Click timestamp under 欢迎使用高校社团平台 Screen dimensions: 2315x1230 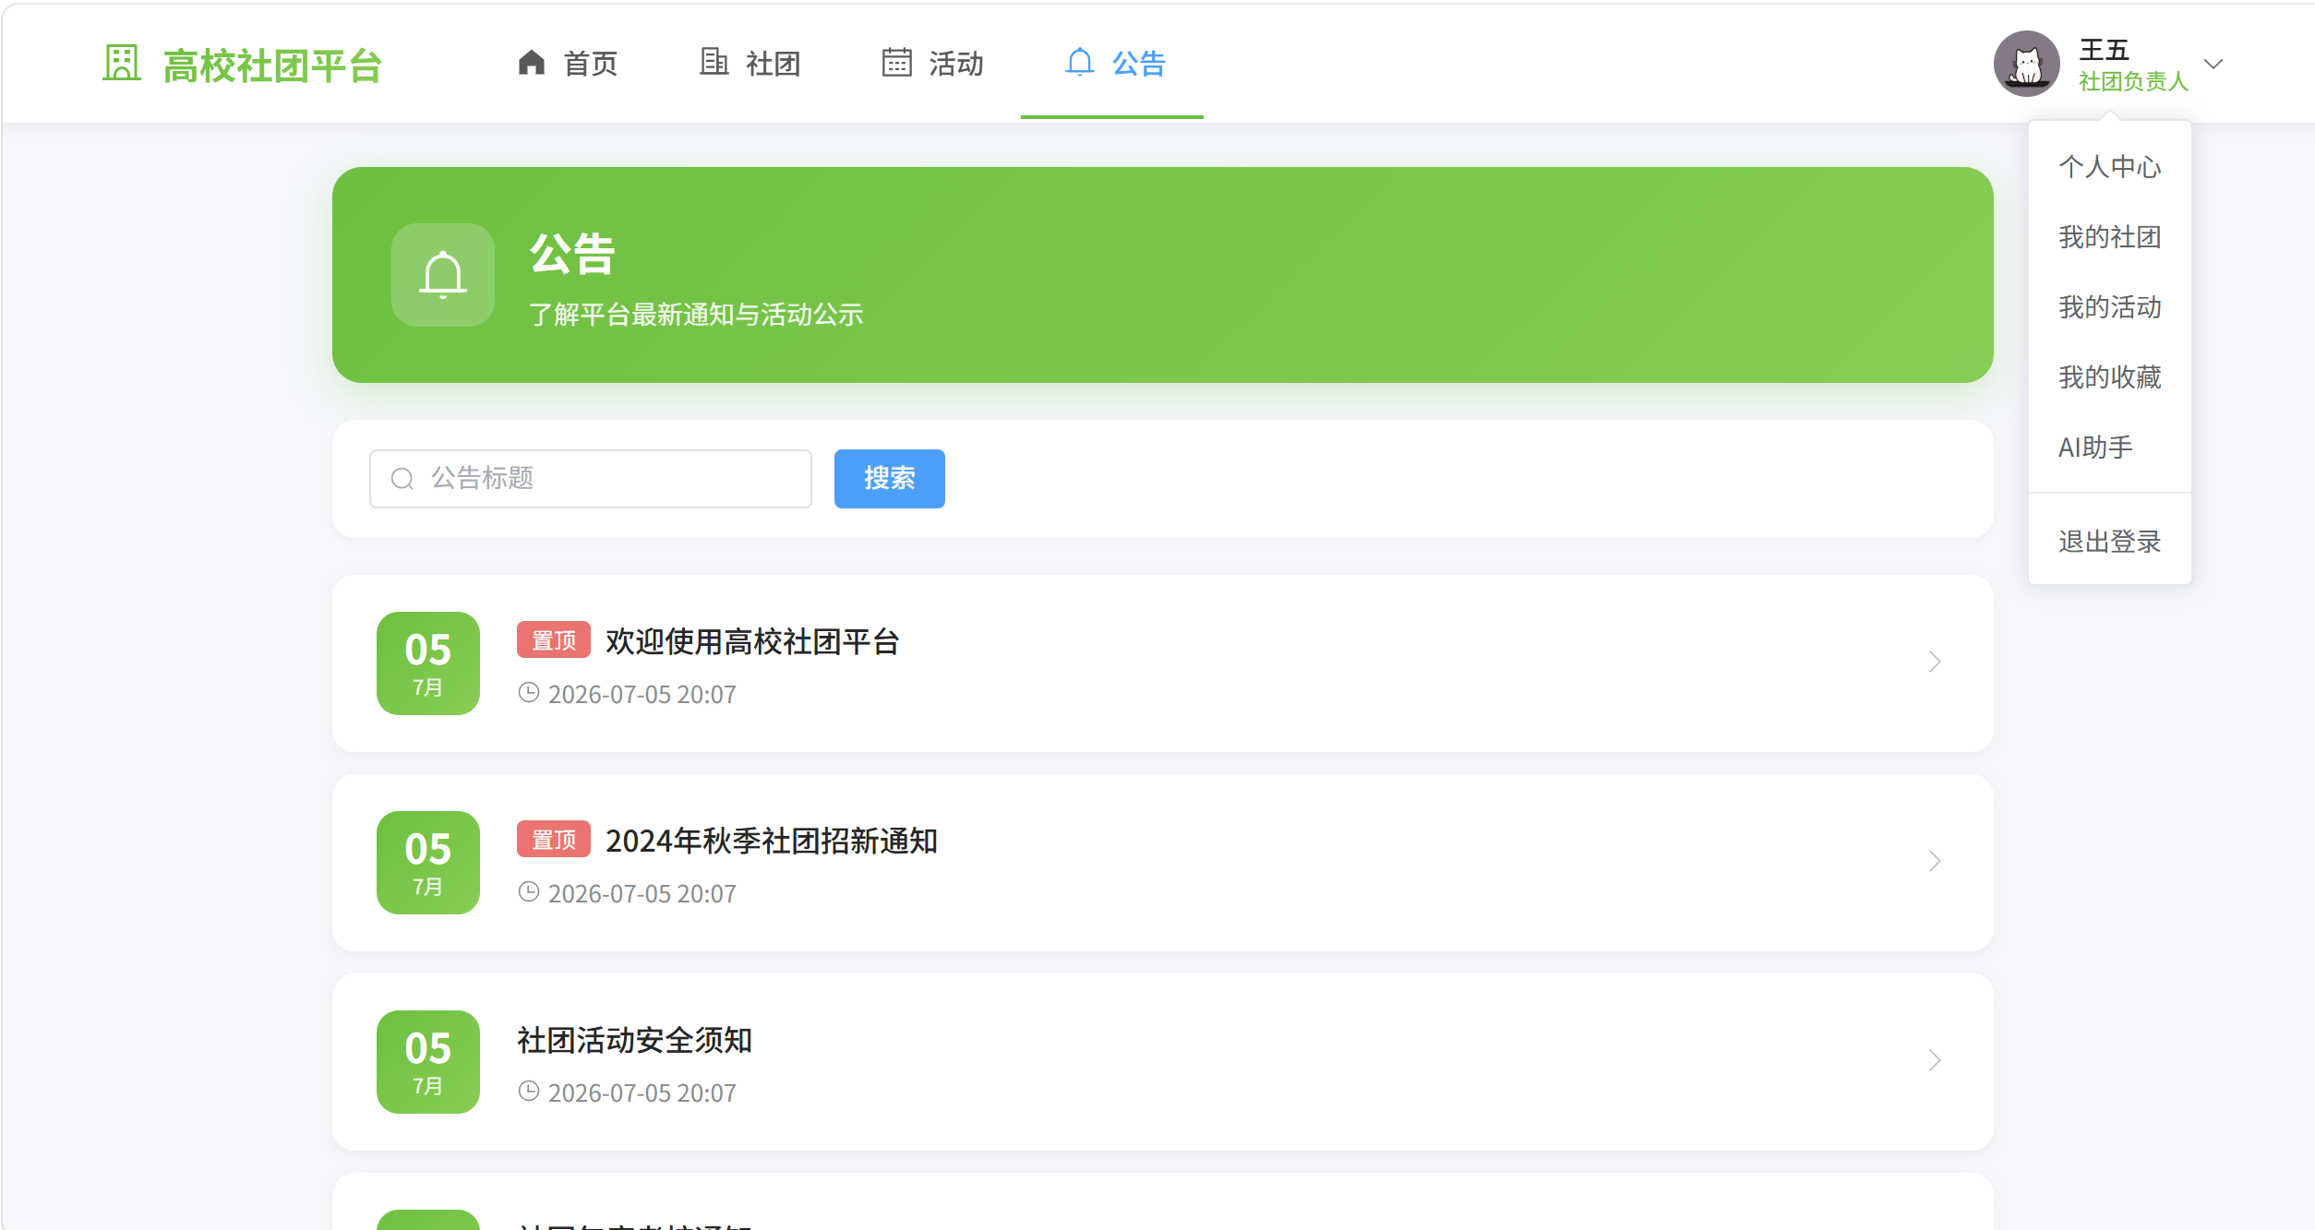(642, 694)
